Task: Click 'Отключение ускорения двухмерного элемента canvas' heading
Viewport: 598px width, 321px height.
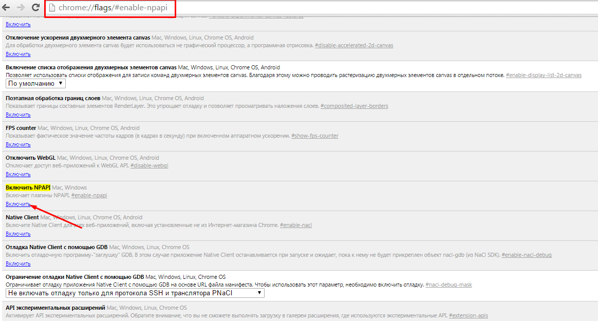Action: [78, 37]
